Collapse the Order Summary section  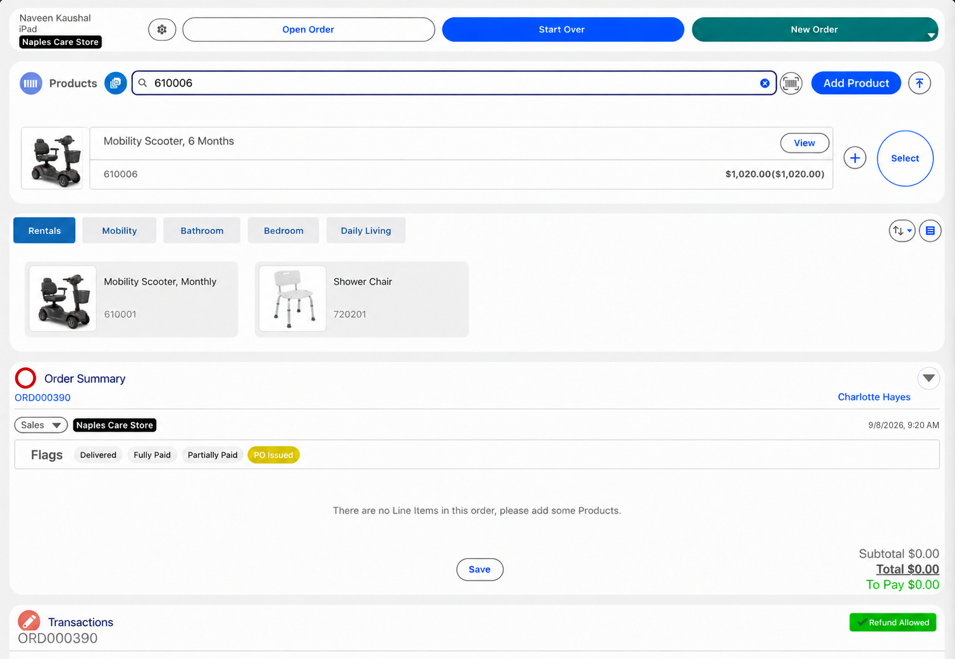[x=928, y=378]
